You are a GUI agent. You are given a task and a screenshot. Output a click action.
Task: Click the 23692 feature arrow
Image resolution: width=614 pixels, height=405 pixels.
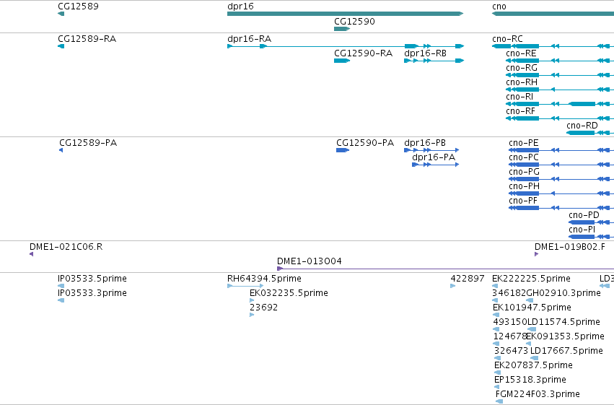pos(252,315)
